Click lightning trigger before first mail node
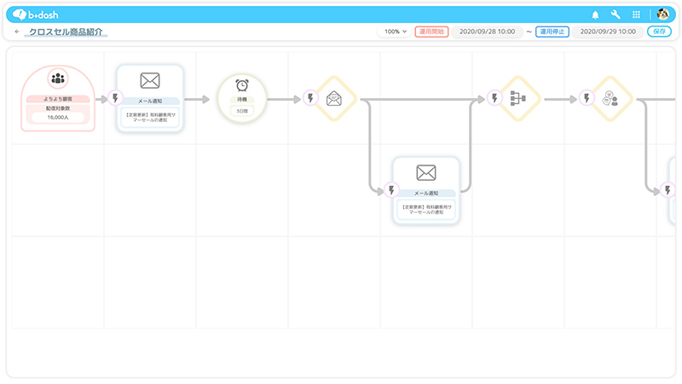The image size is (682, 384). (117, 98)
